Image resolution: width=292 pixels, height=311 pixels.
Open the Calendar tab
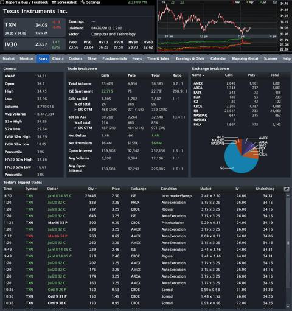pos(218,58)
